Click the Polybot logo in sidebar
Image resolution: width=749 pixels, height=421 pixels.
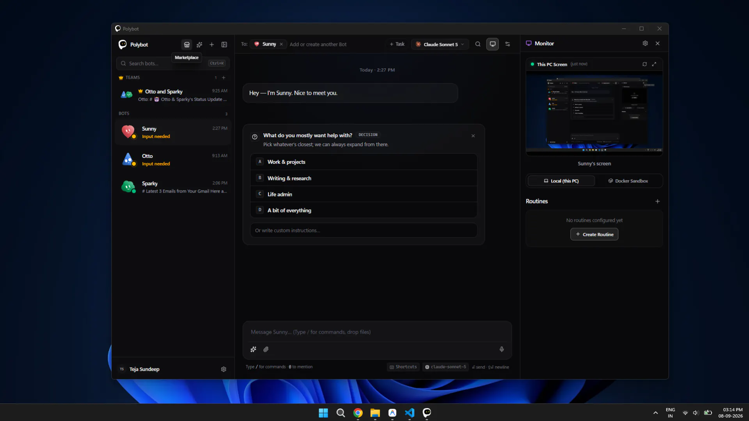(122, 44)
